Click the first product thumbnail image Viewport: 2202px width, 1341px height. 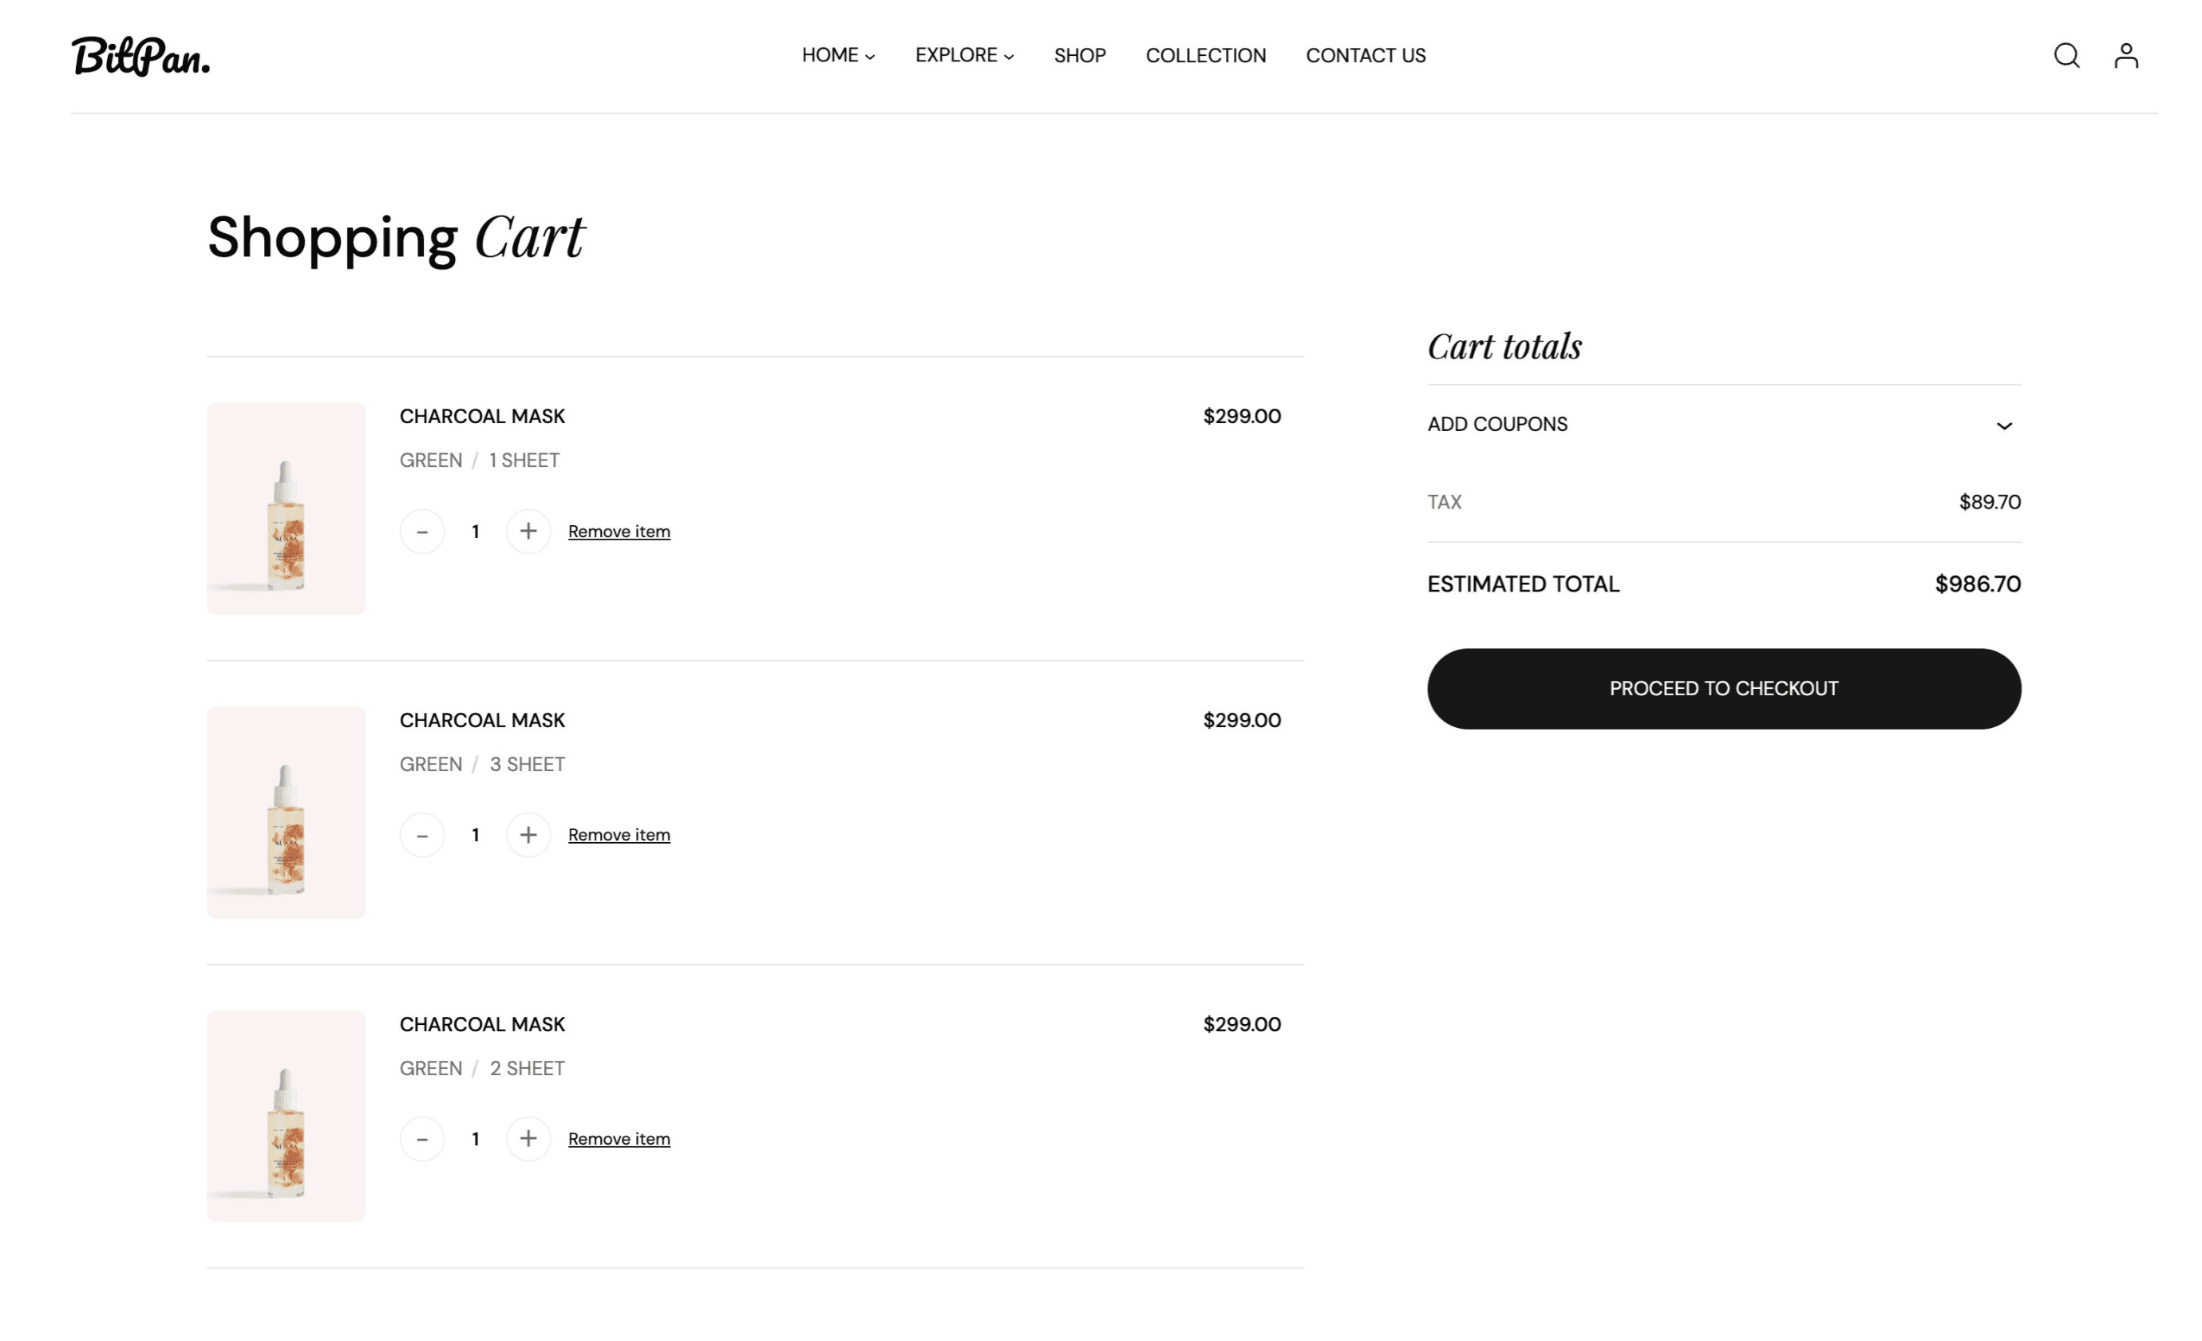click(286, 507)
